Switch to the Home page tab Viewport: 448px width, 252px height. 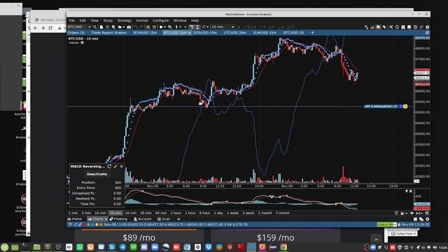(x=75, y=219)
